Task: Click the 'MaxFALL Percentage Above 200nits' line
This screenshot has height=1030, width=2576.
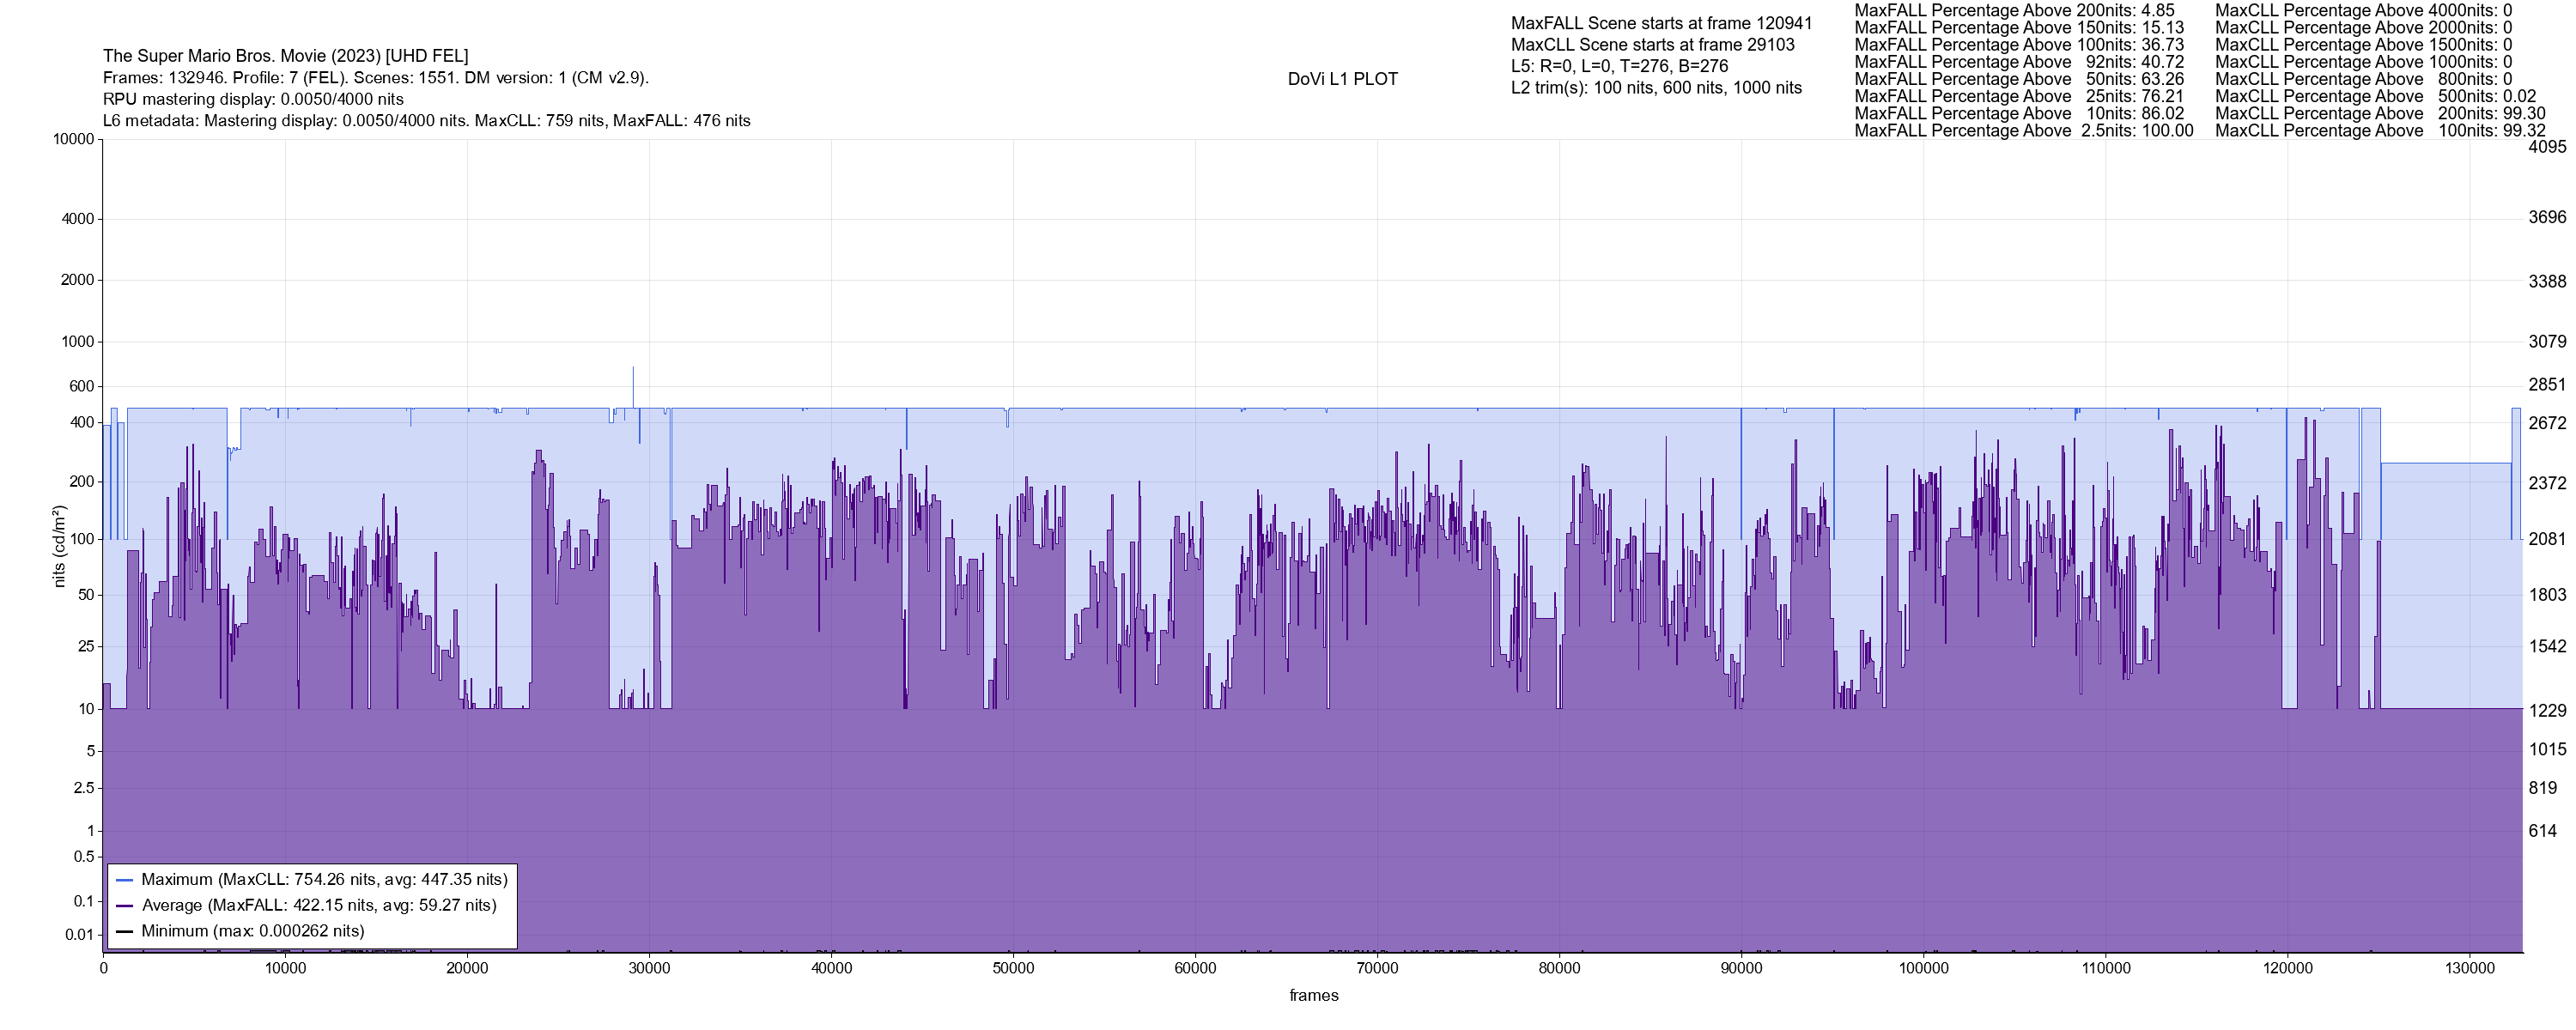Action: [x=2014, y=10]
